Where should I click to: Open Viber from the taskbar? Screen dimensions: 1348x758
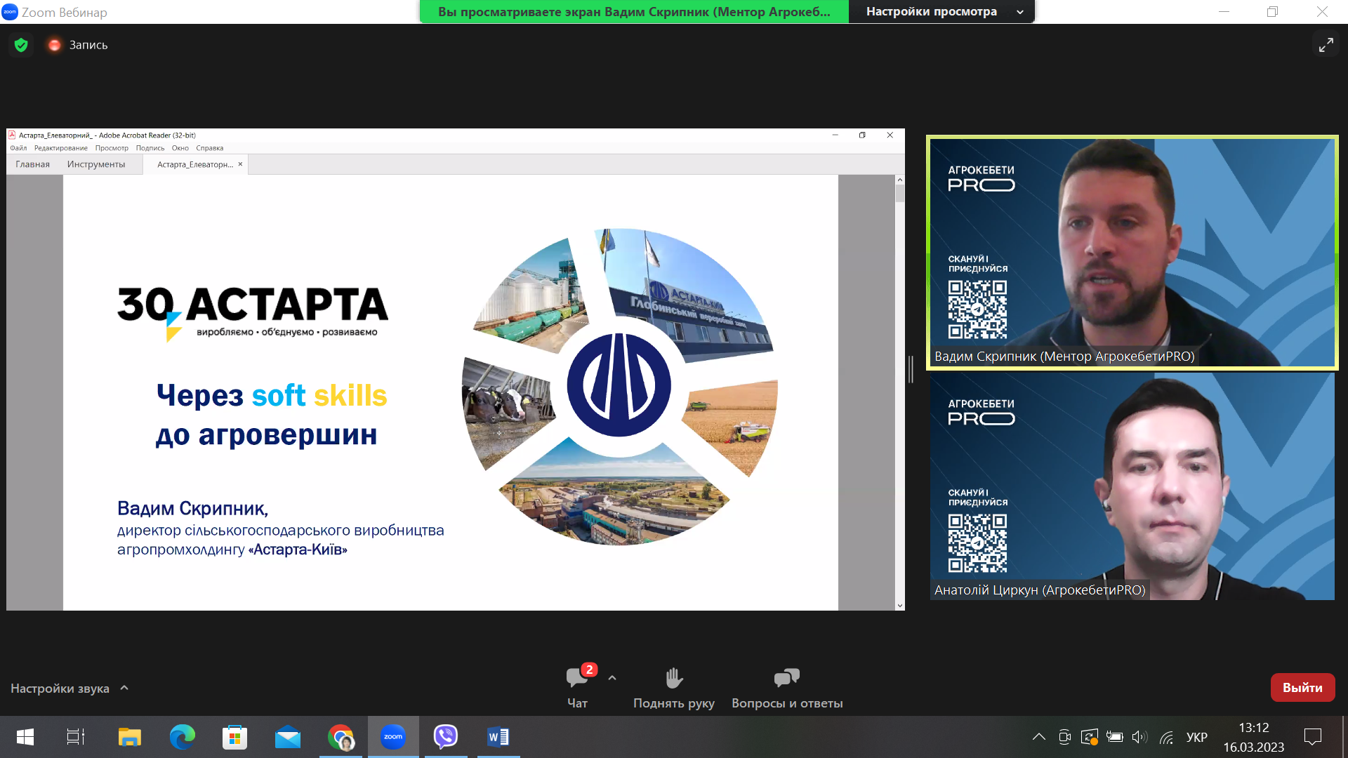(445, 737)
